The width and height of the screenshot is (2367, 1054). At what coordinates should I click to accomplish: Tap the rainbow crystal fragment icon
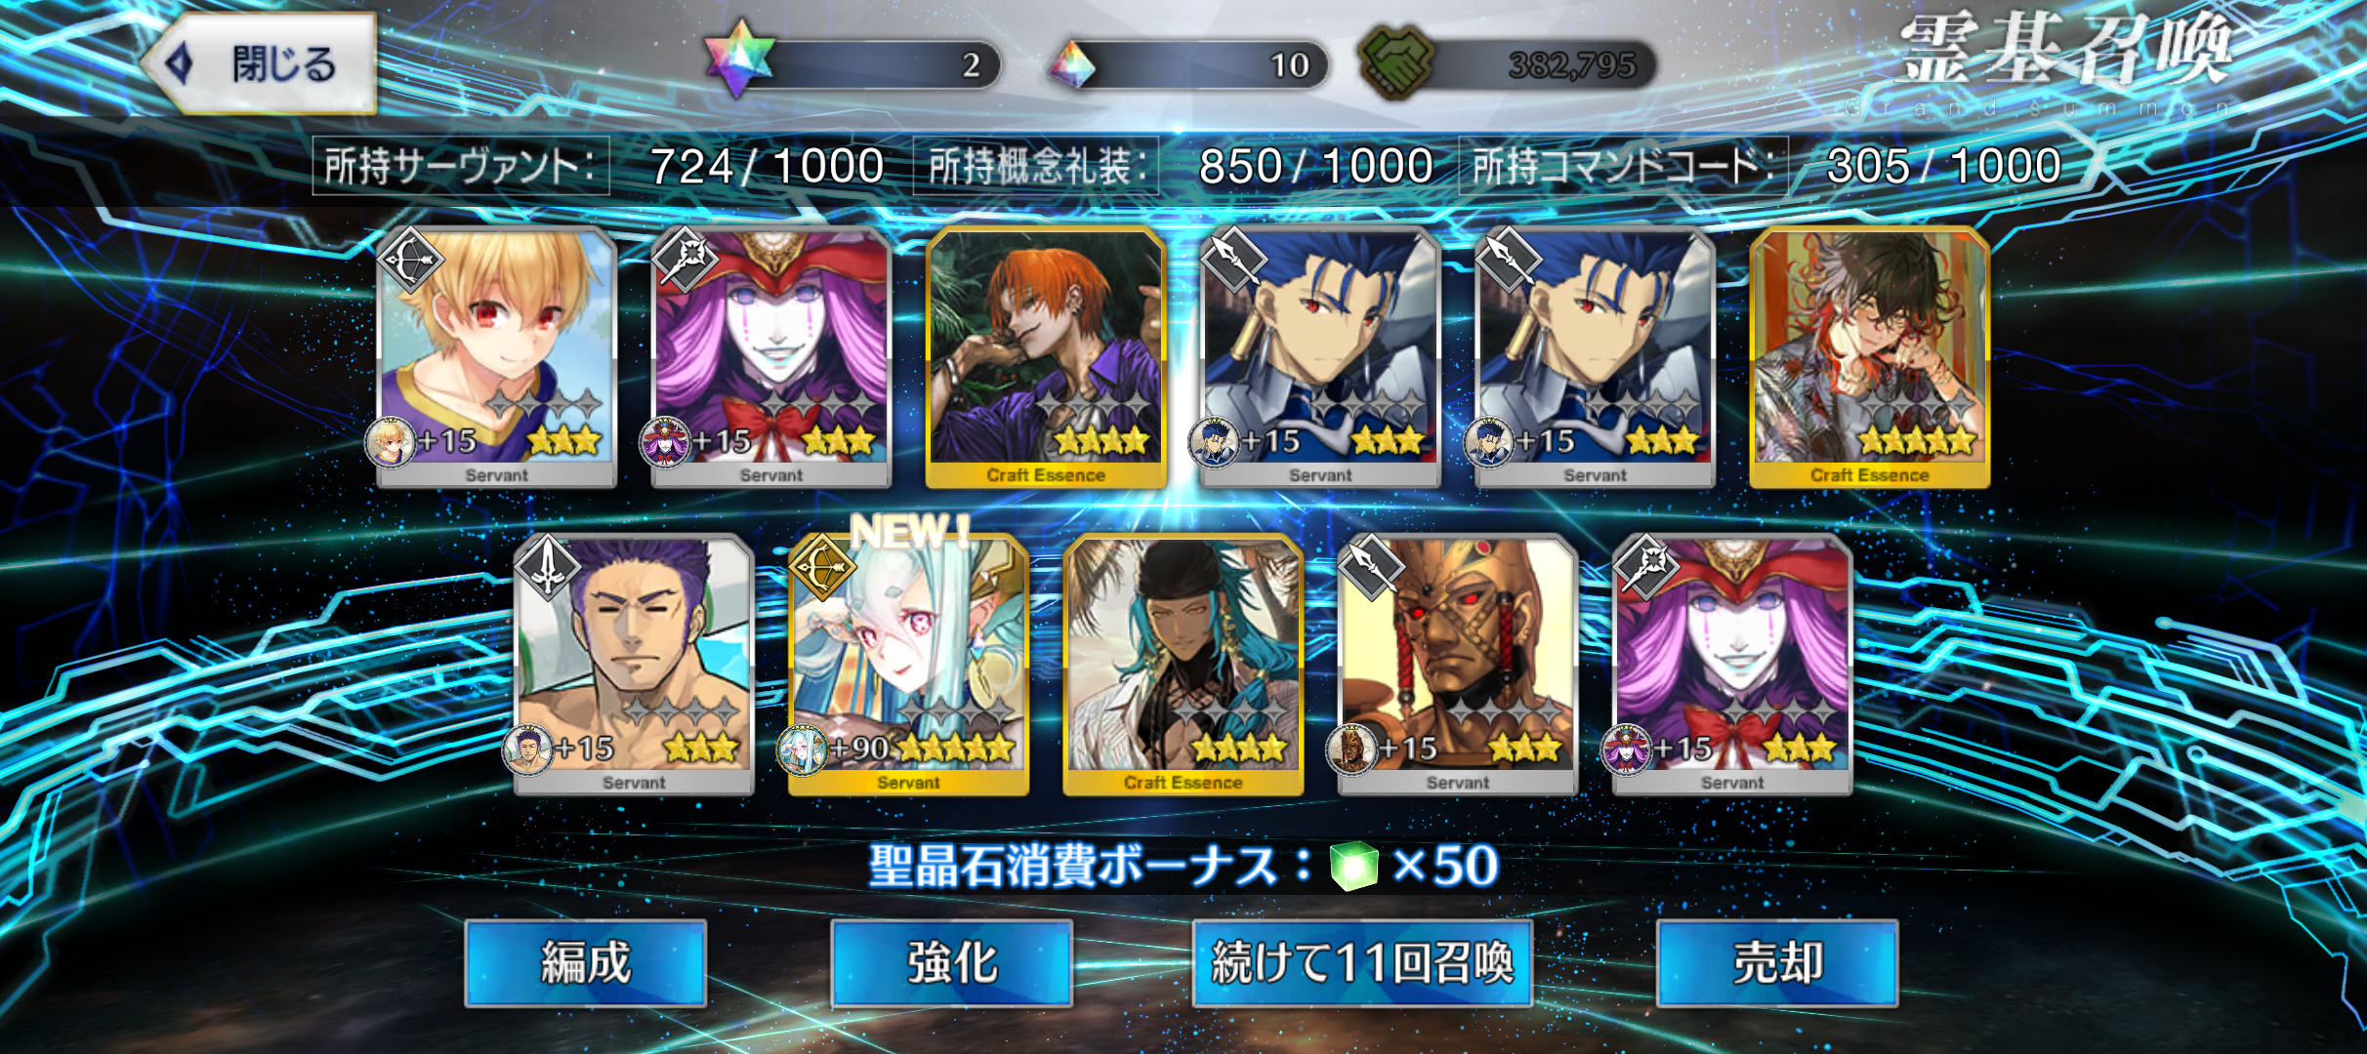(1072, 65)
